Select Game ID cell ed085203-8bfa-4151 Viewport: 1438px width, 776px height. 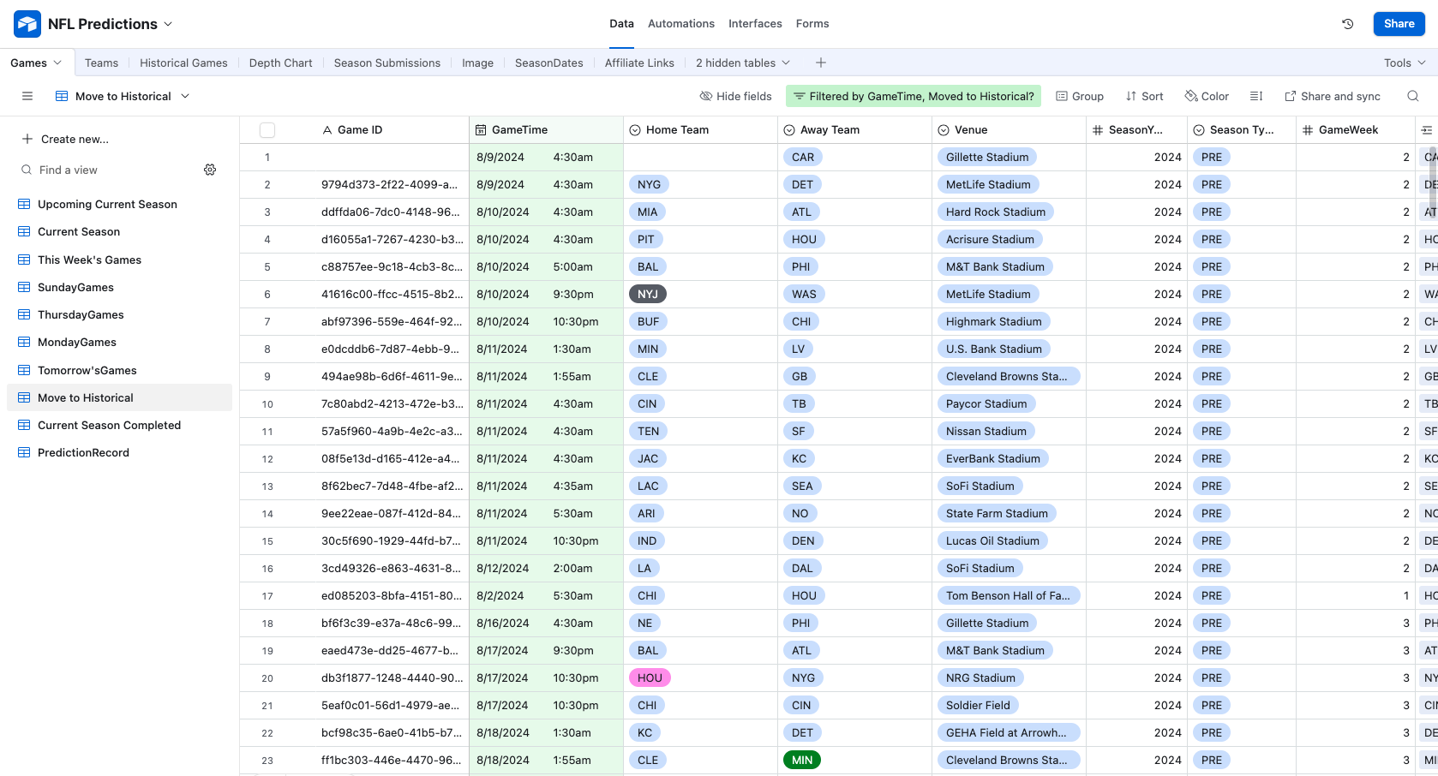tap(391, 596)
